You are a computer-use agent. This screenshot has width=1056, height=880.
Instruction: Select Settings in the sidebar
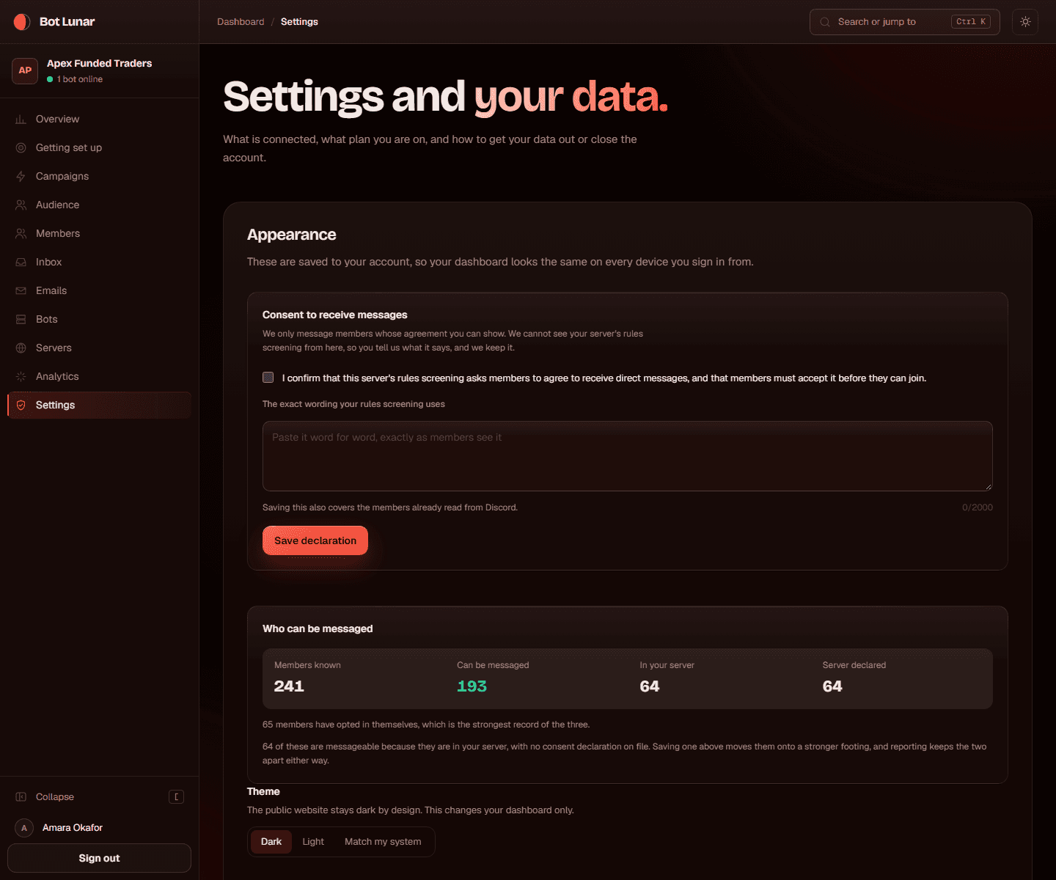(x=99, y=405)
